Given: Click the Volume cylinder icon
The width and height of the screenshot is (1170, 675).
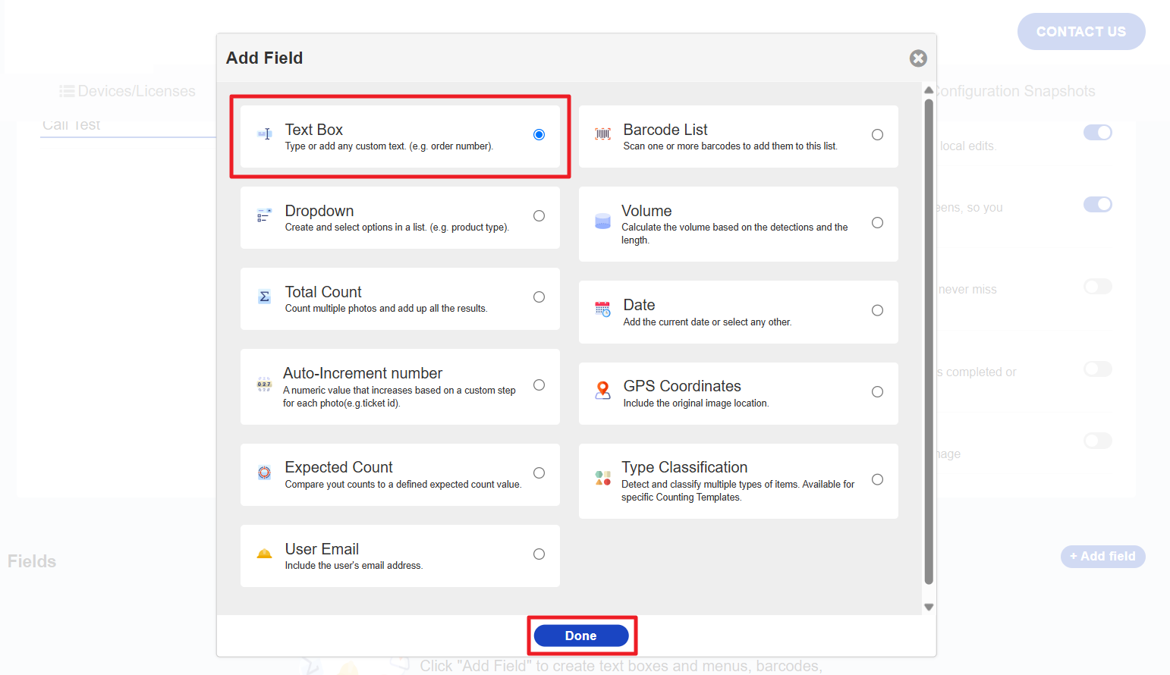Looking at the screenshot, I should [602, 221].
